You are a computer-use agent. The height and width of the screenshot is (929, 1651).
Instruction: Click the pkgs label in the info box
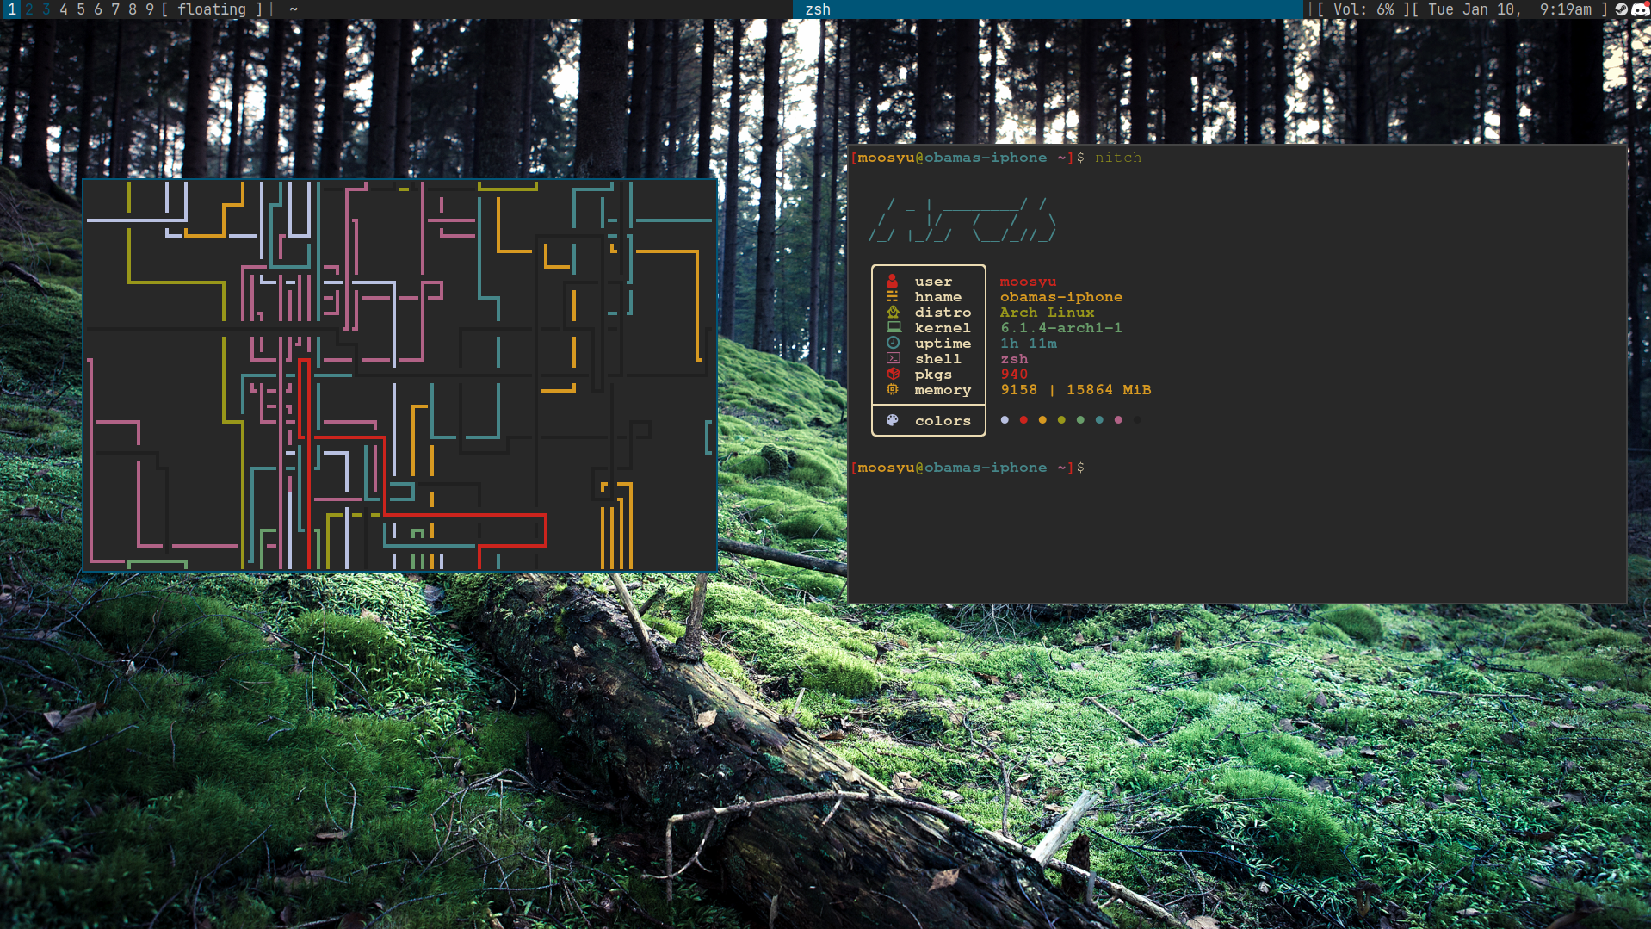[x=933, y=375]
